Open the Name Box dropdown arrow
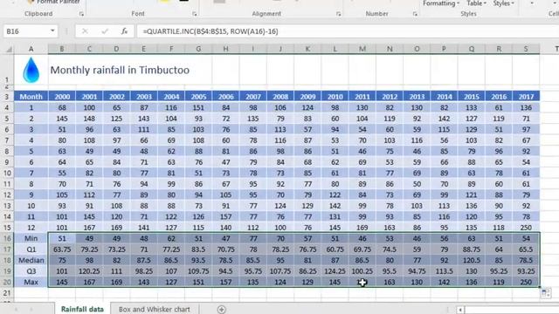Viewport: 559px width, 314px height. coord(52,31)
